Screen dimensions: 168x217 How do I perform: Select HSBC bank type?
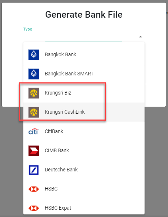click(84, 189)
